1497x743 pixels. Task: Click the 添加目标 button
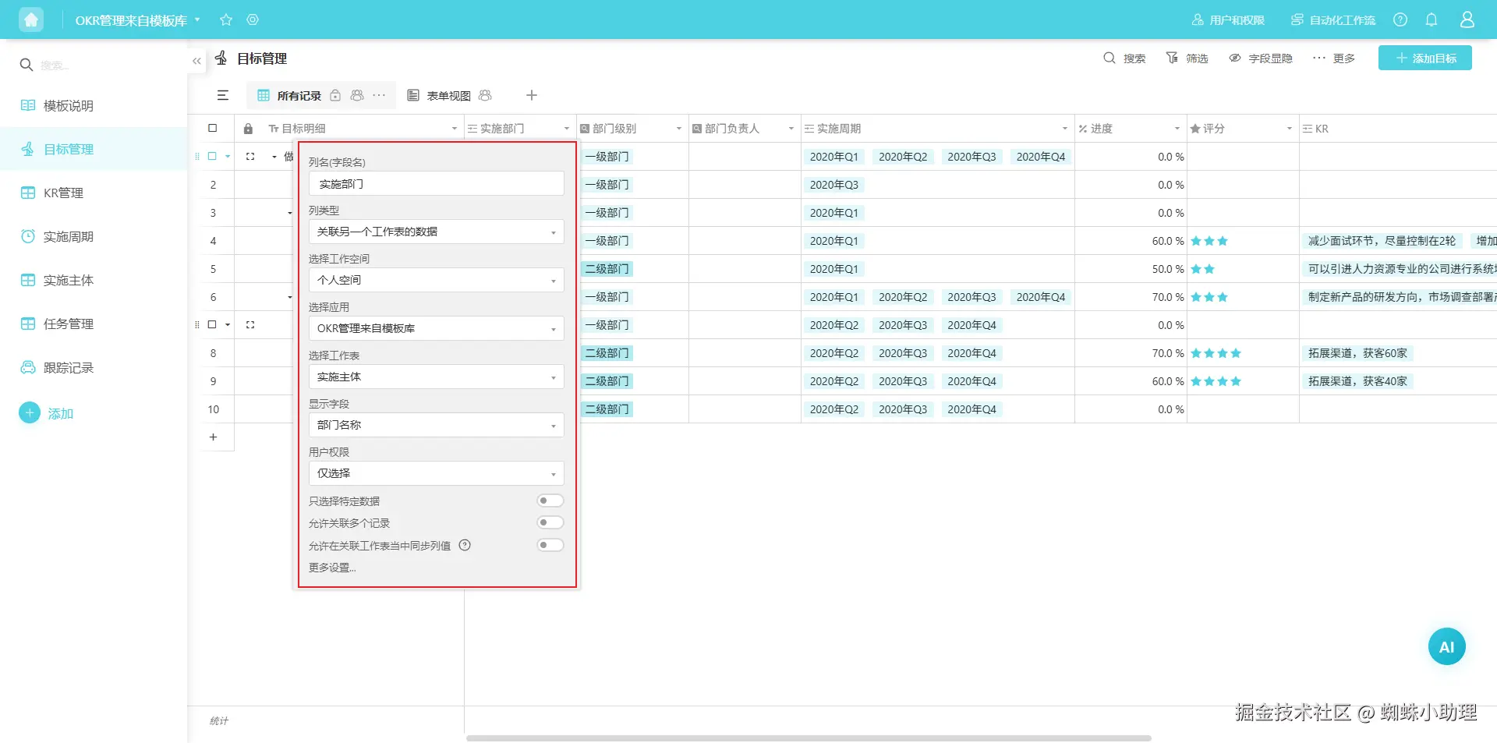coord(1425,58)
